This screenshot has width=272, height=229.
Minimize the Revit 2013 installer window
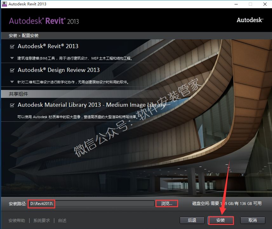[236, 4]
